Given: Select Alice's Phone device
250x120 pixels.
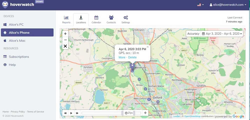Looking at the screenshot, I should pos(27,33).
